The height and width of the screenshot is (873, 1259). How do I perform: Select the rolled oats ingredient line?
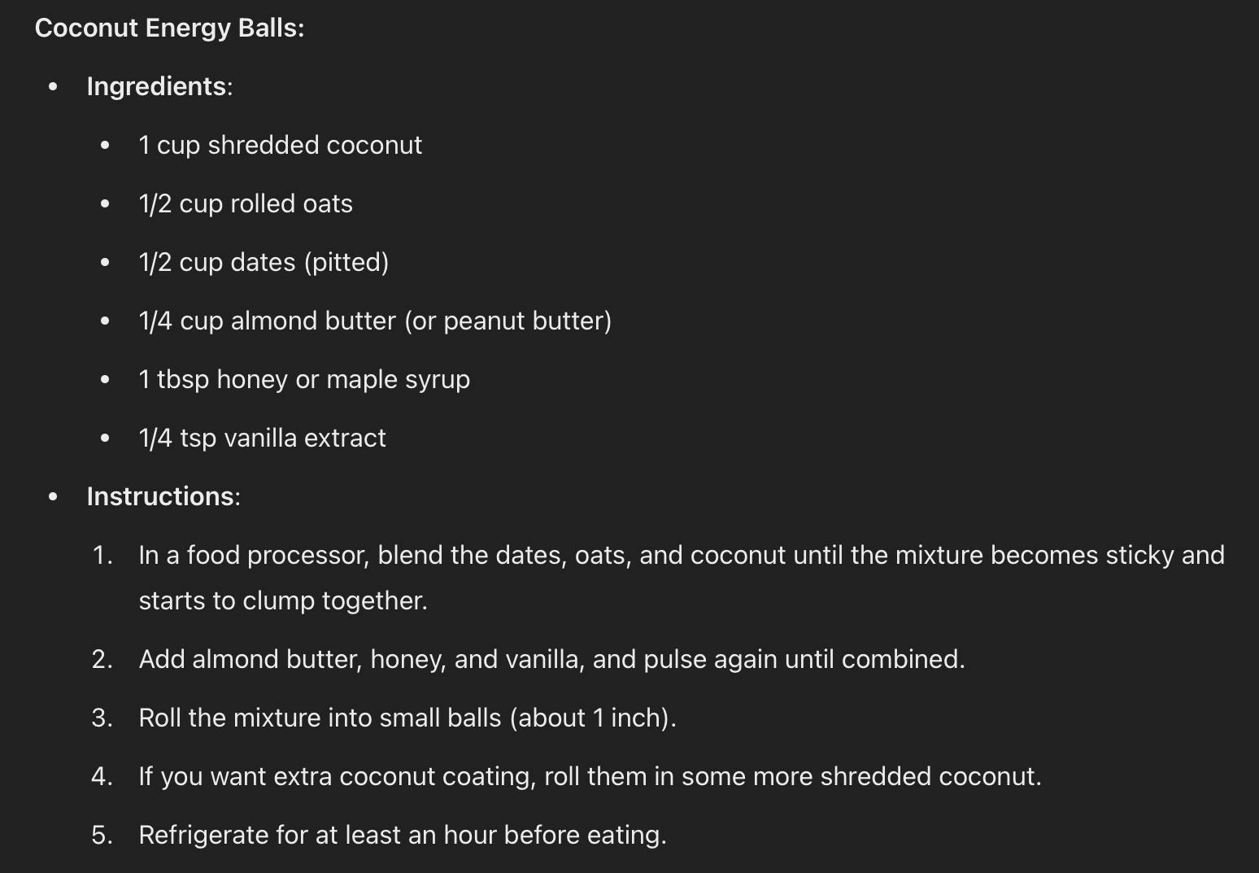(246, 203)
